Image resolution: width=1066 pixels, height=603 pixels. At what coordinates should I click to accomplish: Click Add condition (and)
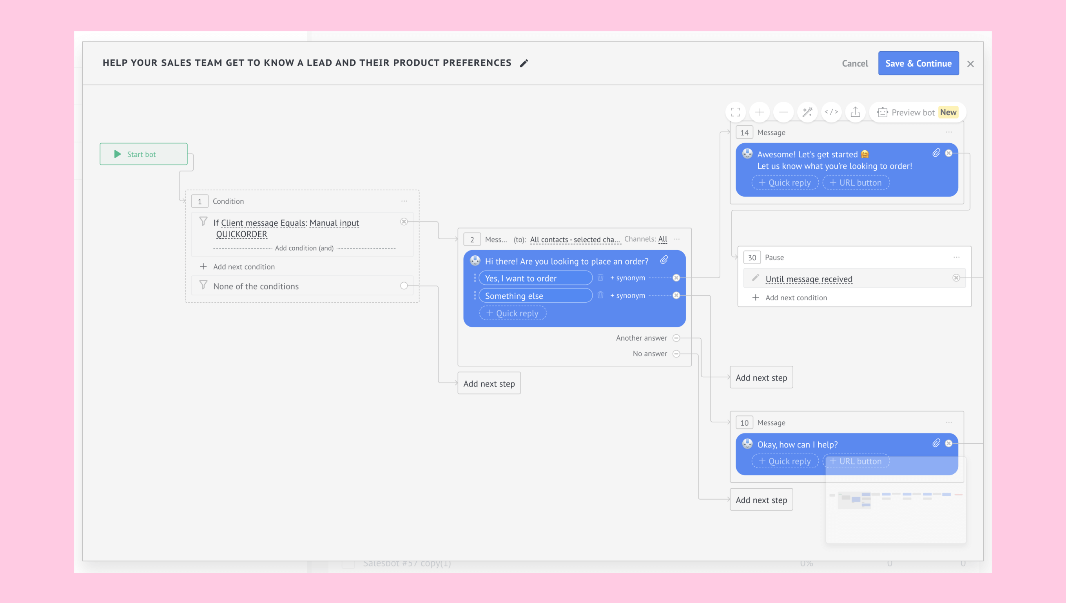(x=304, y=248)
